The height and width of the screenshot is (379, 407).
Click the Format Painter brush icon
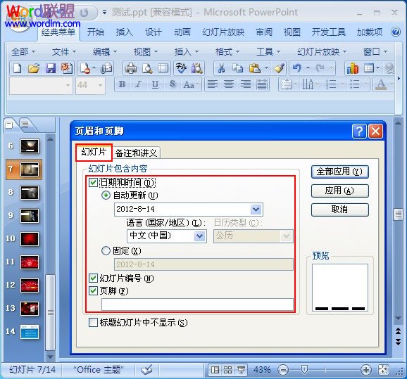tap(280, 68)
